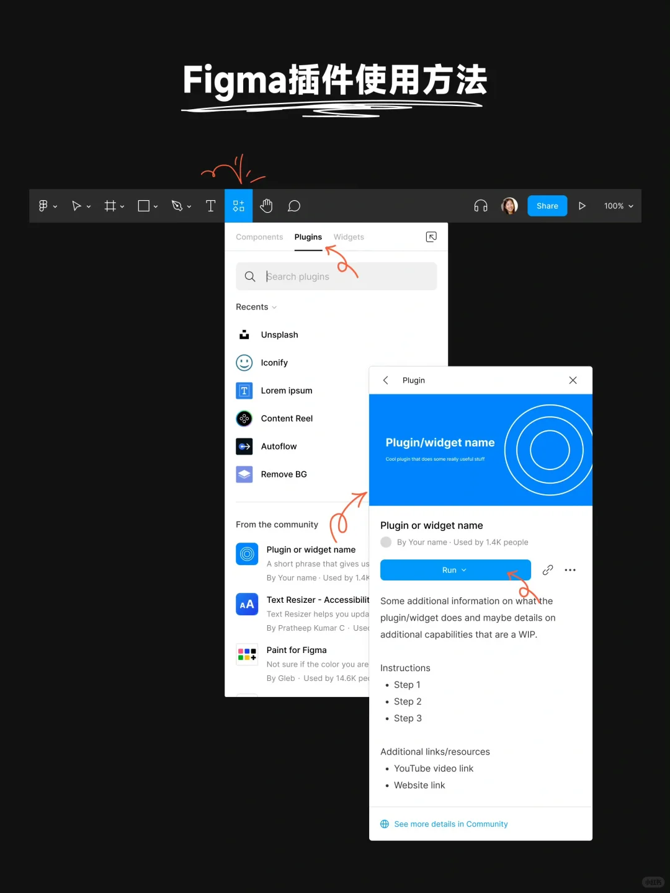Select the Frame tool
This screenshot has height=893, width=670.
110,206
